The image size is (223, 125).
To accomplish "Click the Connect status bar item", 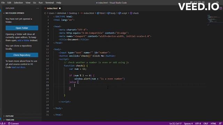I will (x=13, y=124).
